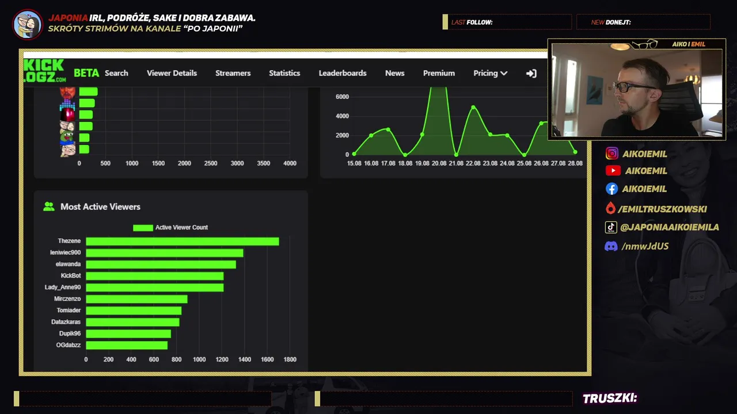737x414 pixels.
Task: Click the Facebook icon next to AIKOEMIL
Action: [611, 189]
